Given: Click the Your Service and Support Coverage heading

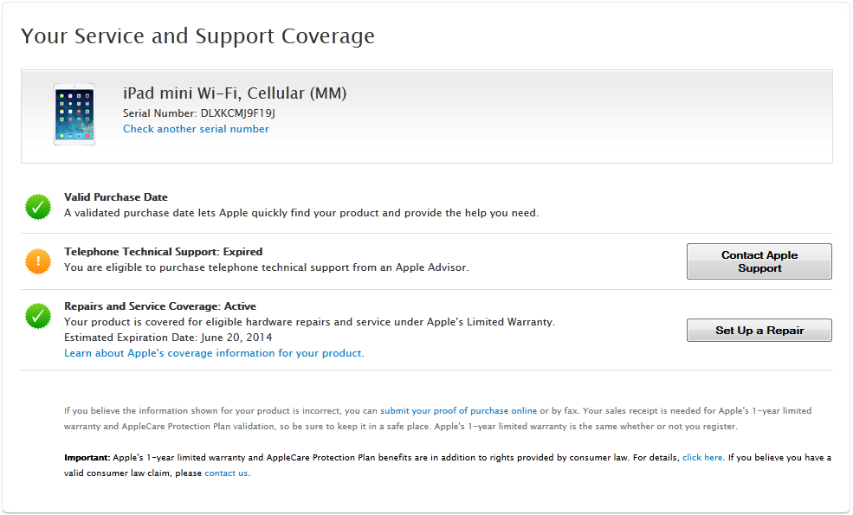Looking at the screenshot, I should click(197, 36).
